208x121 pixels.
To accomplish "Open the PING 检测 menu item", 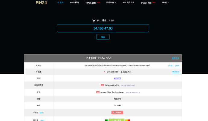I will click(x=74, y=2).
